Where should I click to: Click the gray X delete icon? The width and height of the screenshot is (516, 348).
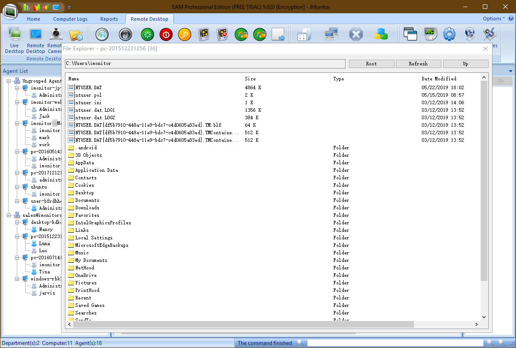(356, 34)
